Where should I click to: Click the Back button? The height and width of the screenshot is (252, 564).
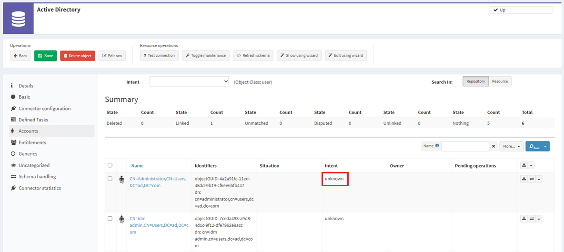[20, 56]
